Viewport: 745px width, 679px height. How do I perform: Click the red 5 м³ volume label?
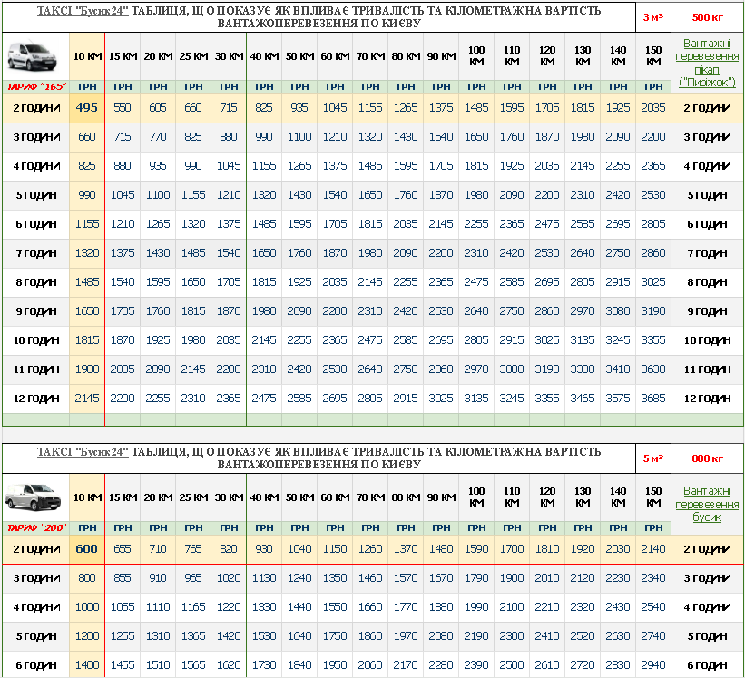(652, 458)
